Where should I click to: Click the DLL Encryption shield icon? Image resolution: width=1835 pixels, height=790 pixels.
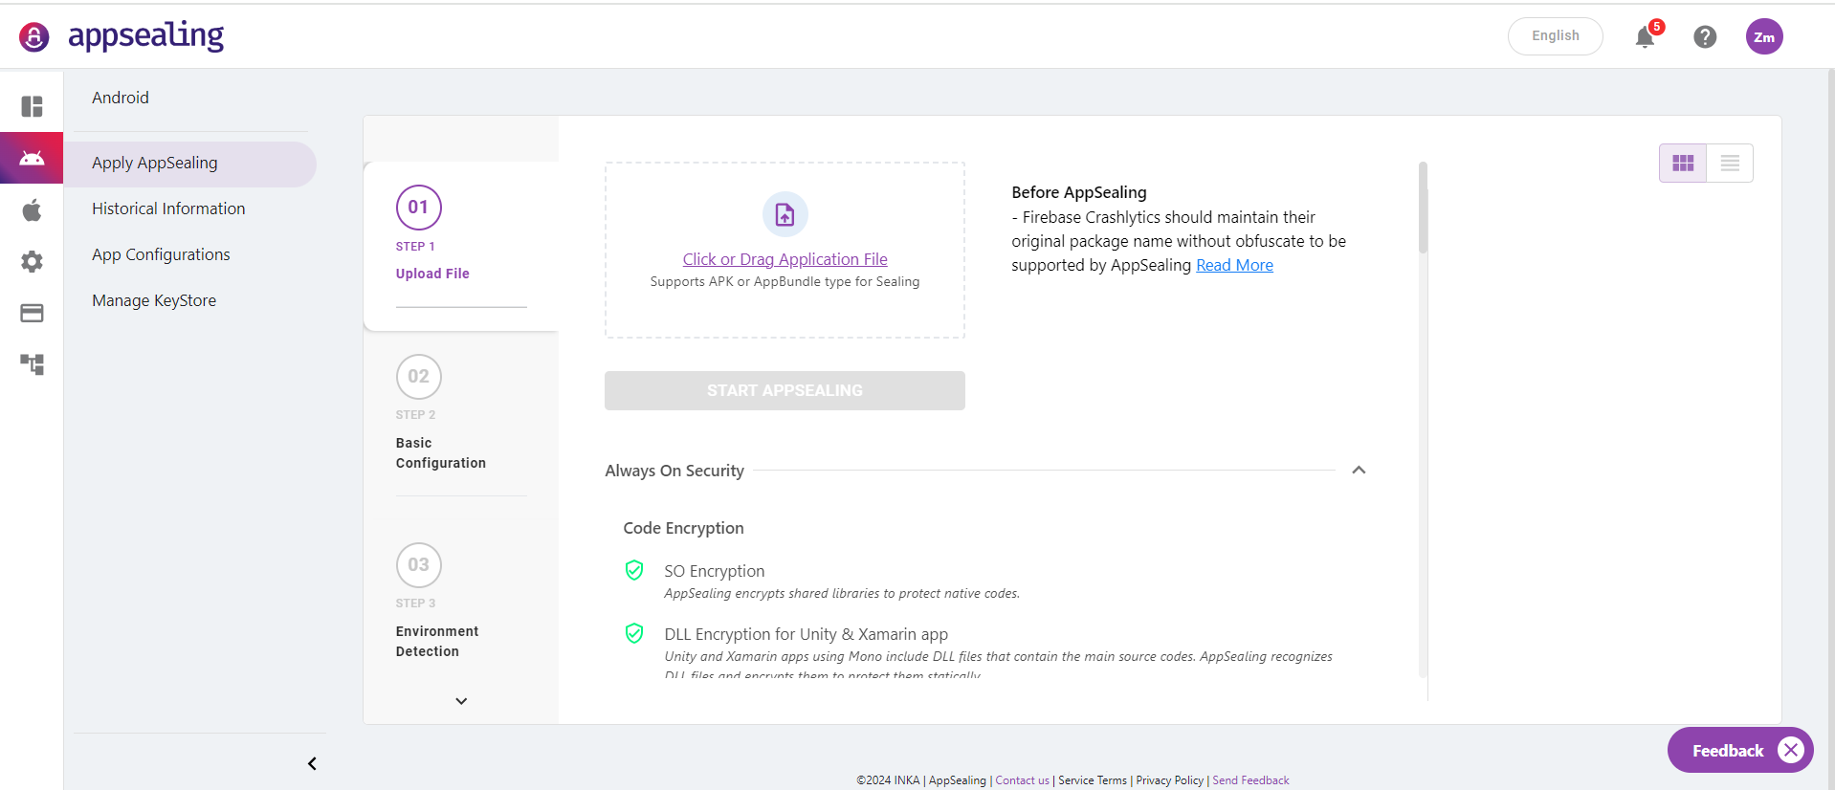[634, 633]
